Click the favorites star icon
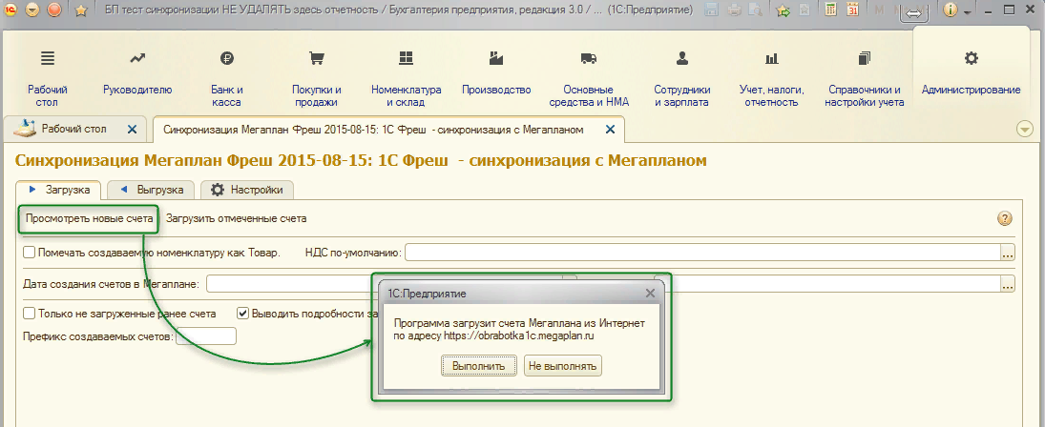Viewport: 1045px width, 427px height. pos(80,11)
